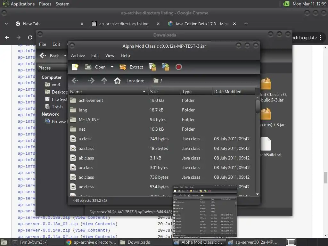Image resolution: width=328 pixels, height=246 pixels.
Task: Select vm3 home in Places sidebar
Action: tap(53, 85)
